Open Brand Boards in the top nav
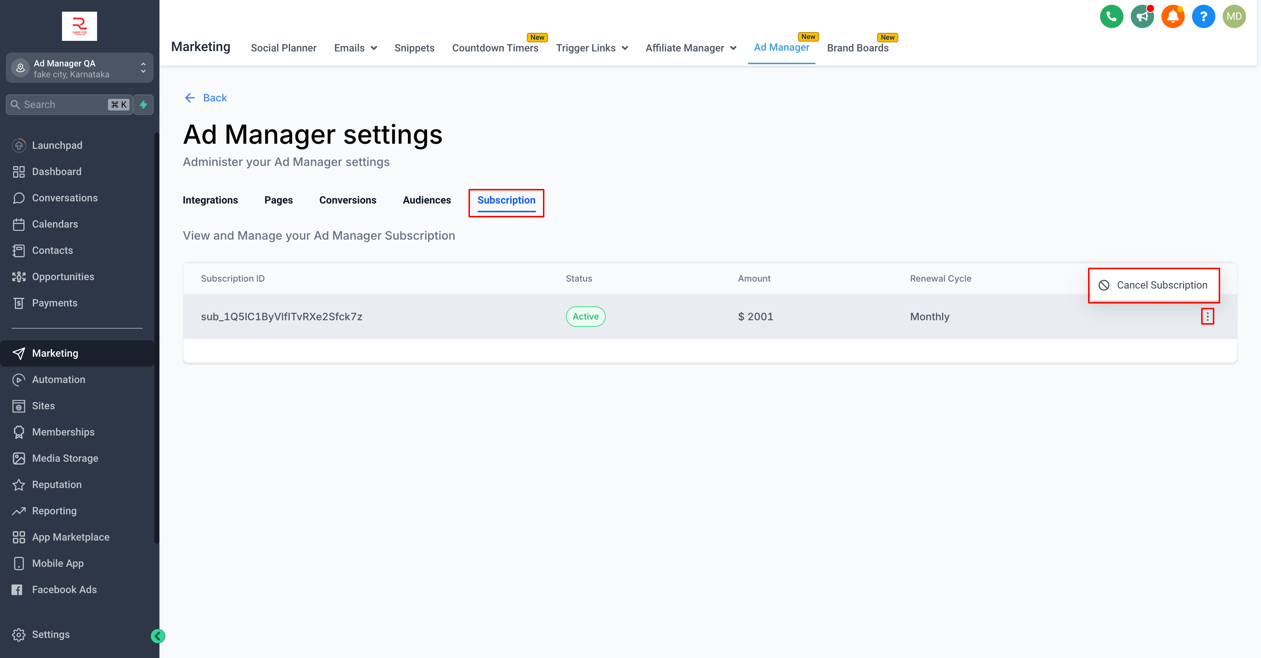The width and height of the screenshot is (1261, 658). click(x=858, y=48)
